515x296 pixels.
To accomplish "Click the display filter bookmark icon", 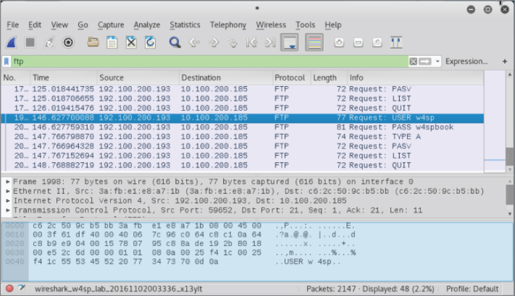I will point(7,62).
